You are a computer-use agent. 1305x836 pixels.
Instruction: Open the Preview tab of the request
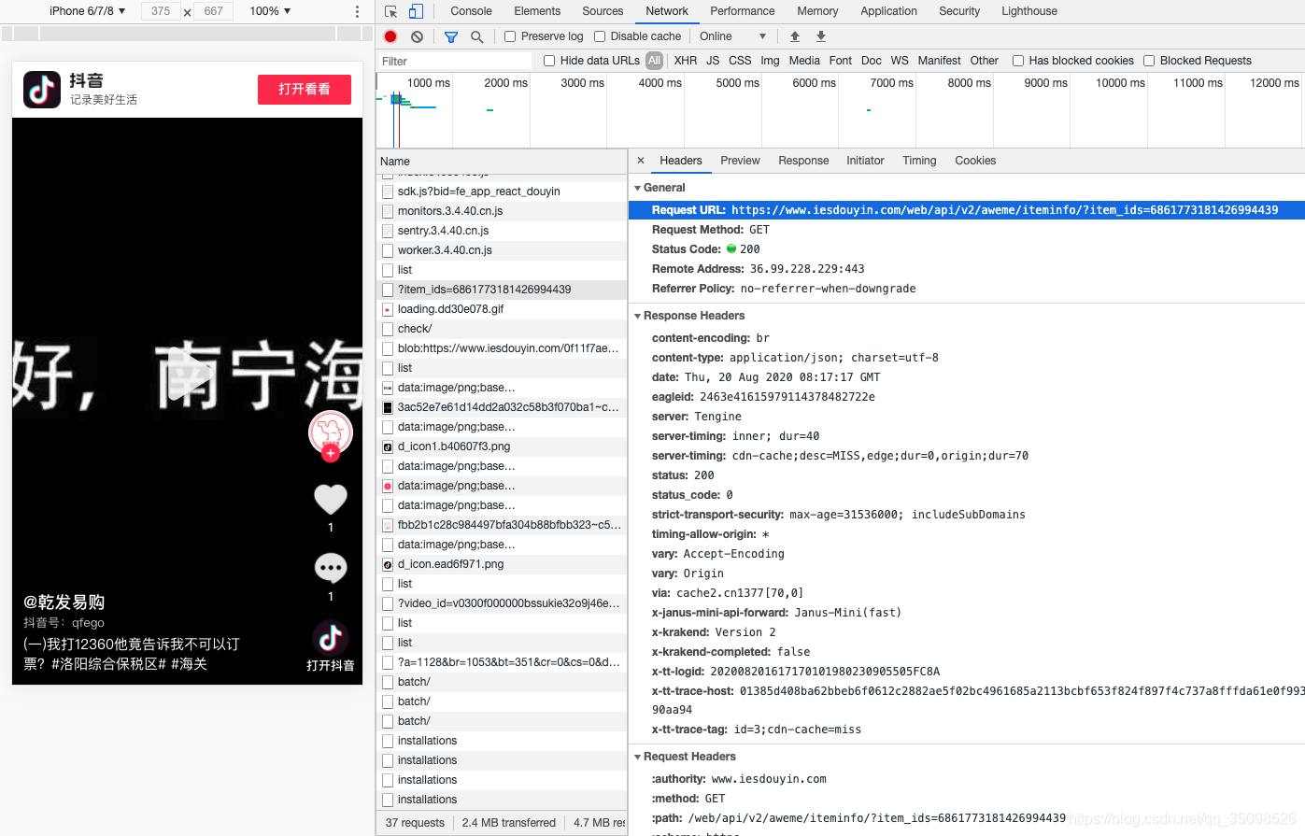[740, 161]
